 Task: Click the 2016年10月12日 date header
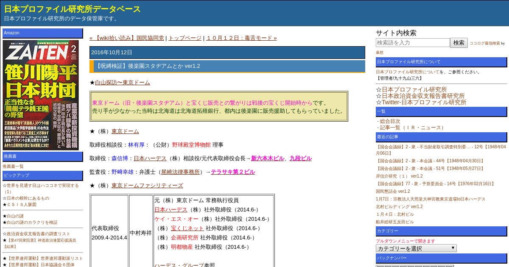point(227,53)
